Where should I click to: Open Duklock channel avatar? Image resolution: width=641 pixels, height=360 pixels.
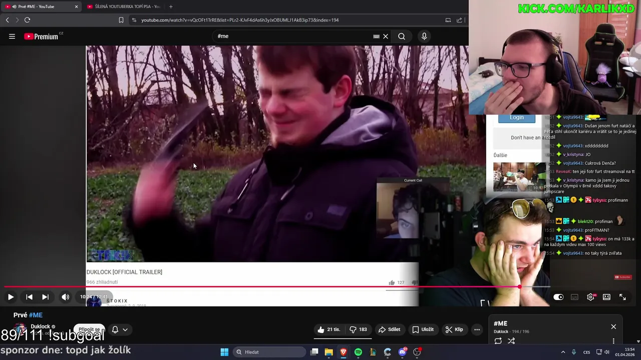point(20,330)
